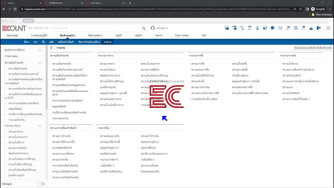This screenshot has height=188, width=334.
Task: Open สรุปการซื้อขาย link
Action: [148, 148]
